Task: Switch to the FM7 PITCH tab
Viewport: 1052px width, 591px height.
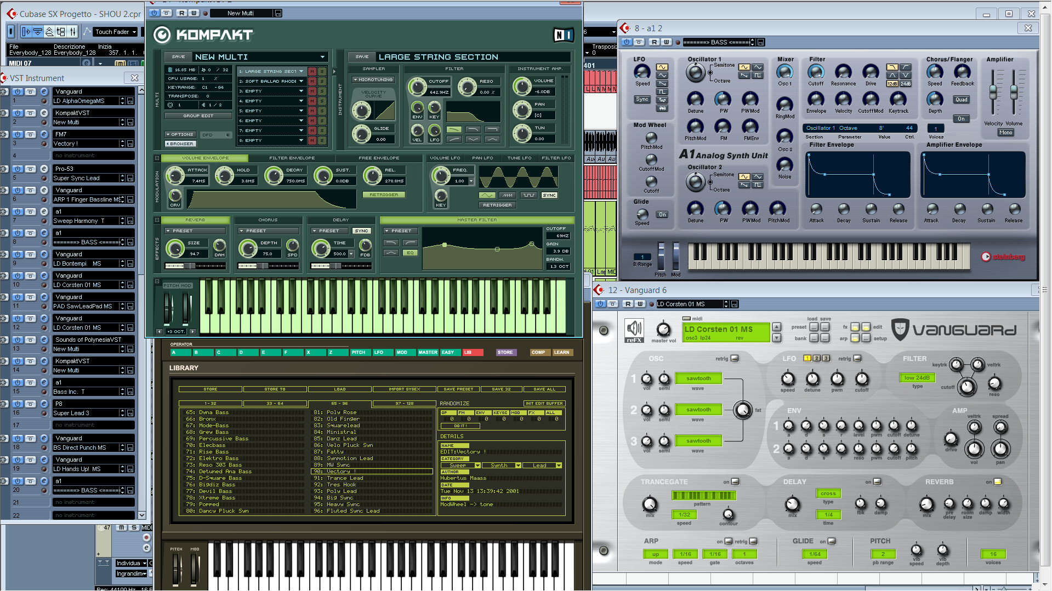Action: pos(361,353)
